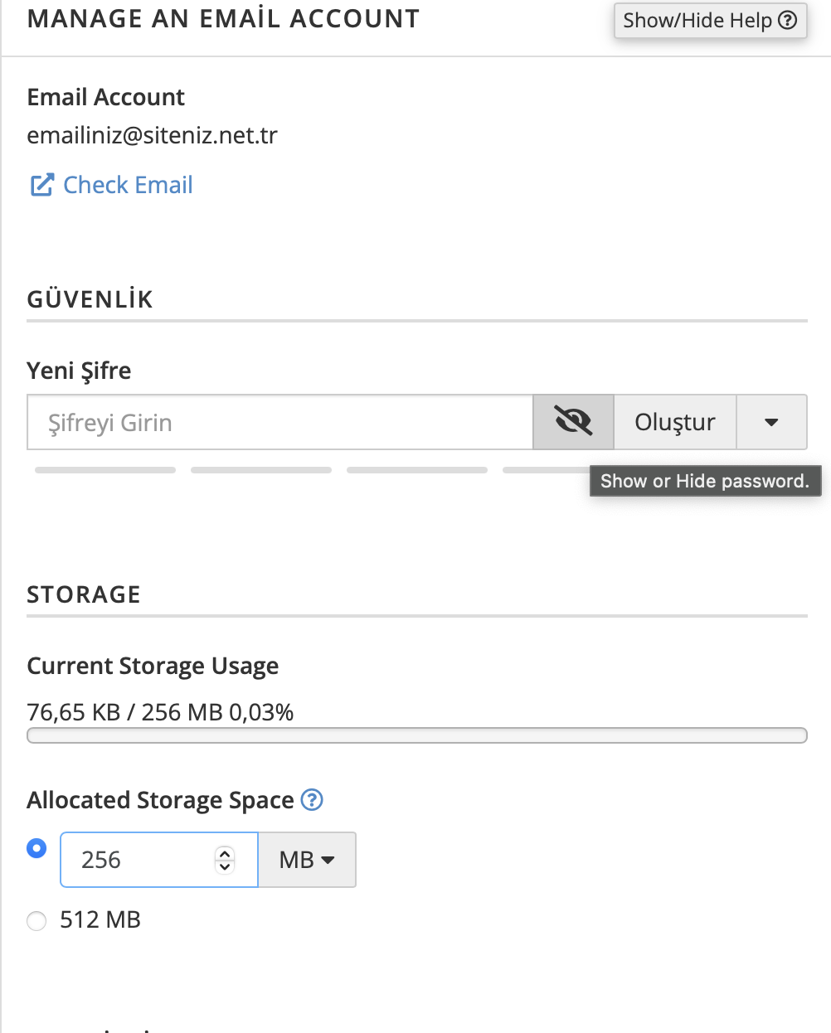Screen dimensions: 831x1033
Task: Click the external link icon beside Check Email
Action: [42, 185]
